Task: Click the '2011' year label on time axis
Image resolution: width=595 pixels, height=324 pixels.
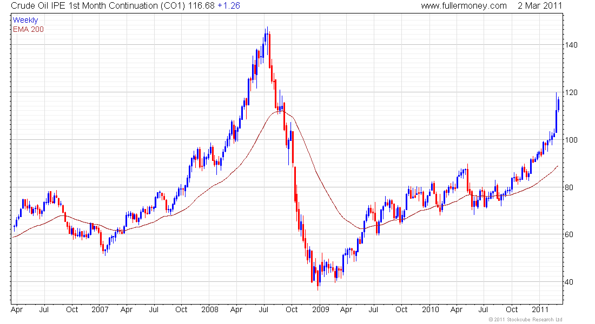Action: [540, 309]
